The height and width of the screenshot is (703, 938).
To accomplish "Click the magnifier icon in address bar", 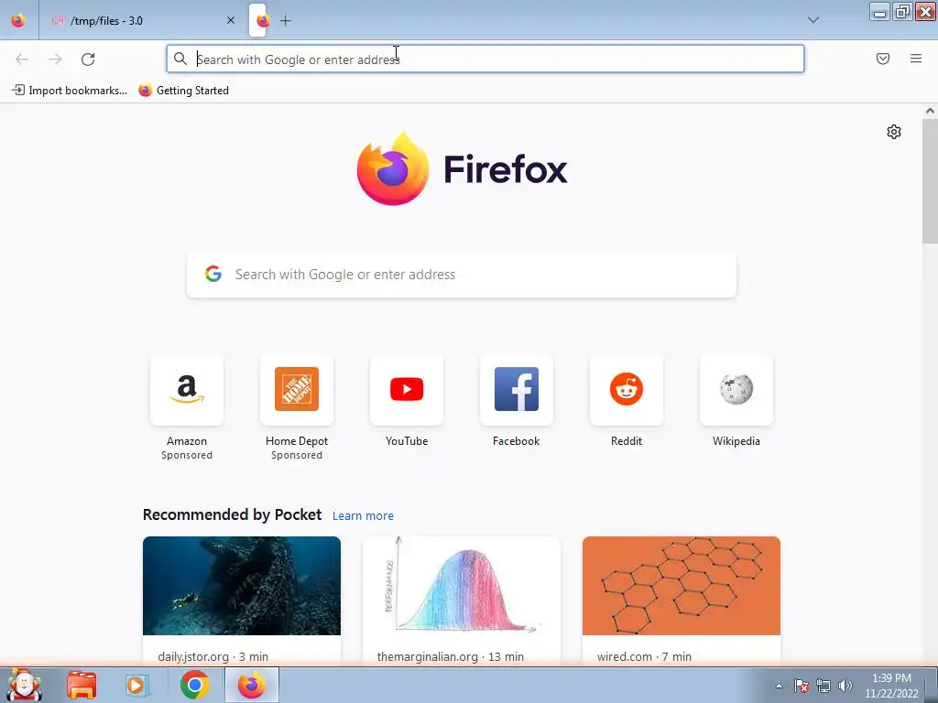I will (x=180, y=59).
